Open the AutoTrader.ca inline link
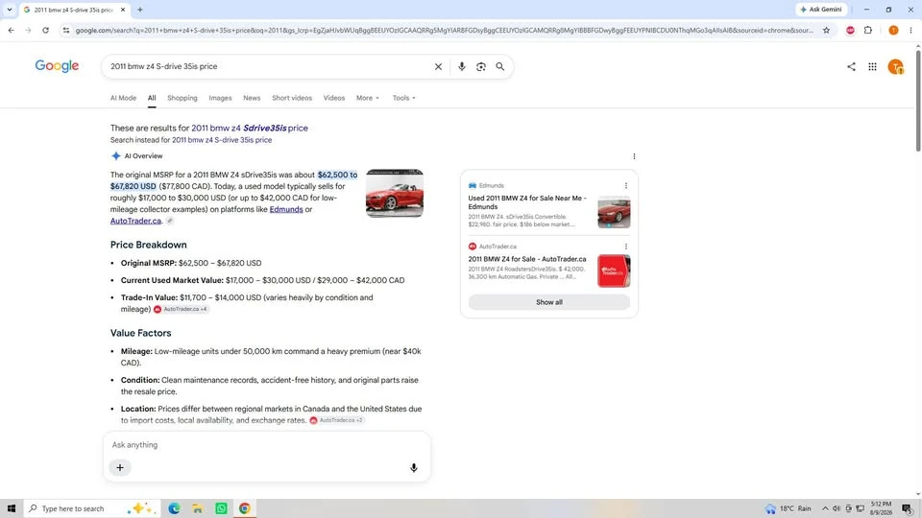This screenshot has height=518, width=922. pyautogui.click(x=135, y=221)
